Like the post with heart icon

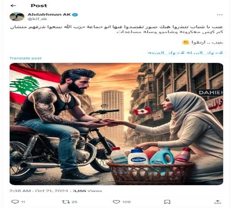tap(116, 202)
